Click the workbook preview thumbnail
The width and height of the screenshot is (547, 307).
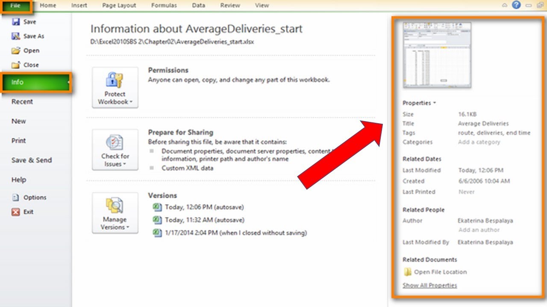(x=437, y=55)
